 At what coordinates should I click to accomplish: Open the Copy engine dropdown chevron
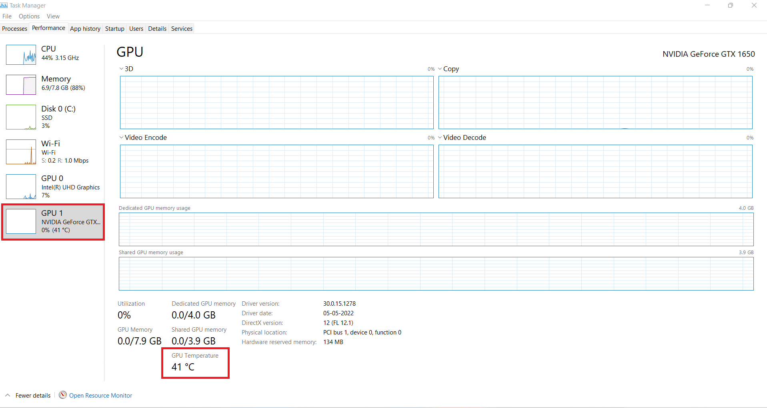click(x=440, y=69)
